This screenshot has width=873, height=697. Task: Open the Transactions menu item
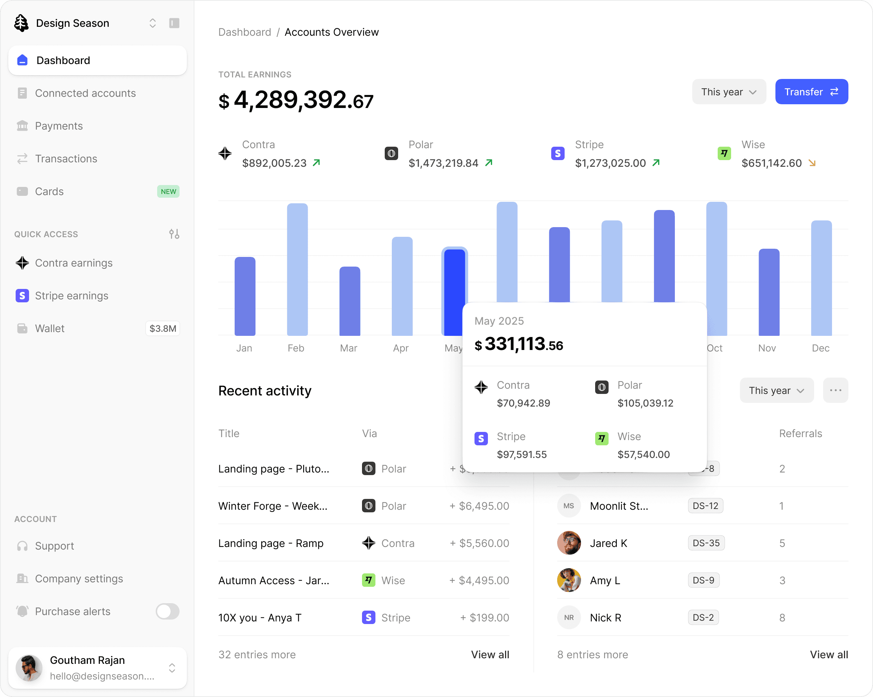pos(66,159)
